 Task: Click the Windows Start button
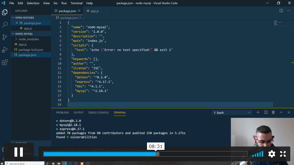[2, 163]
